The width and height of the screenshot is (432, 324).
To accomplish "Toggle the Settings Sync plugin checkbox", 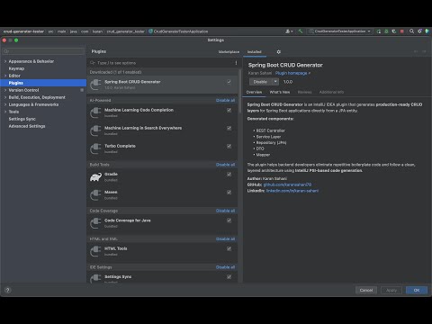I will (229, 277).
